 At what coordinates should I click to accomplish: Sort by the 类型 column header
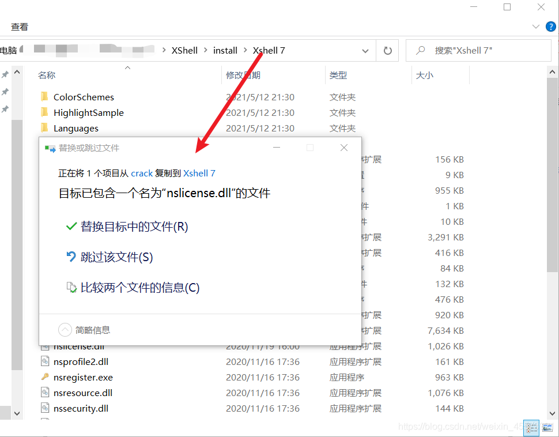[x=338, y=75]
